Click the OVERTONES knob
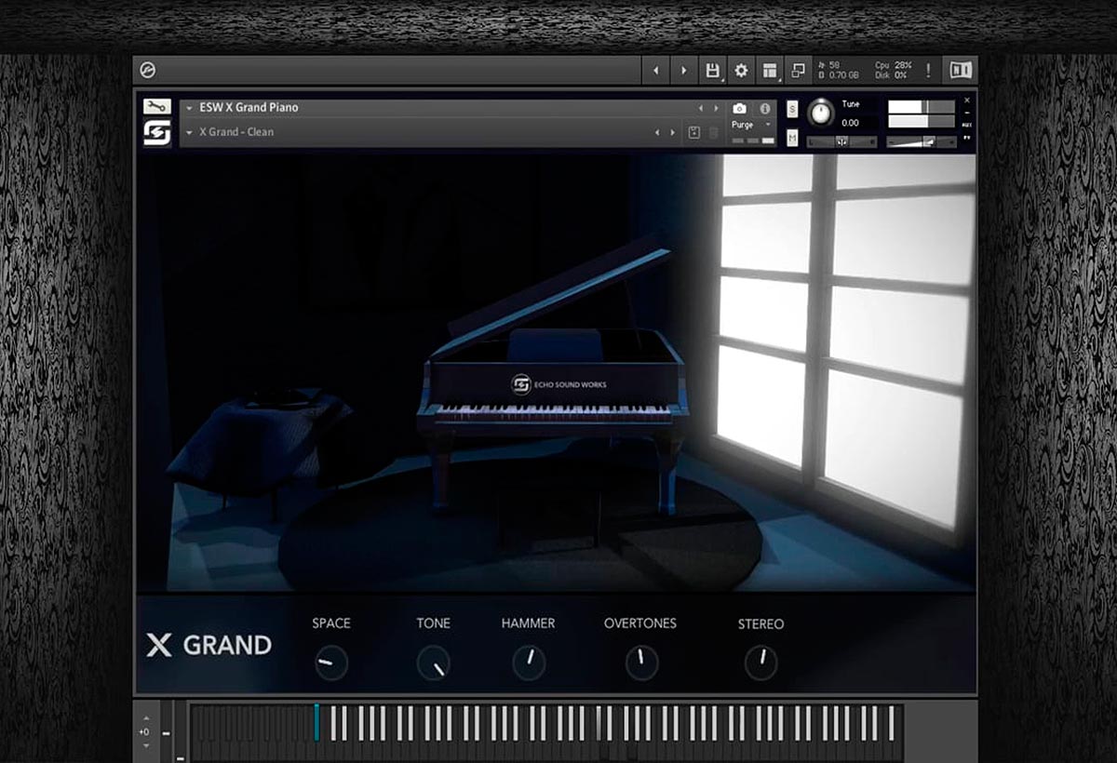 640,663
